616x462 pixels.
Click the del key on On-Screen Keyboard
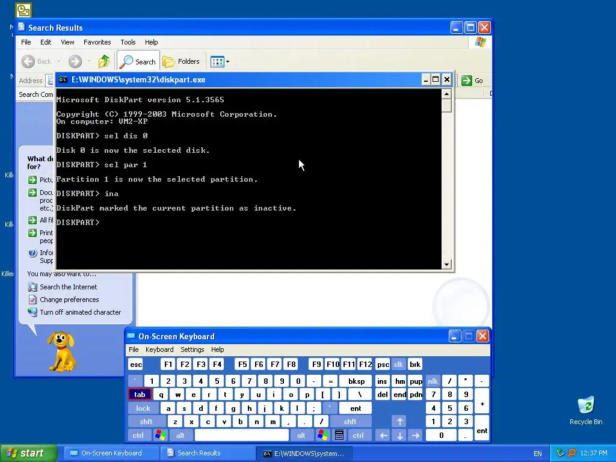tap(383, 395)
